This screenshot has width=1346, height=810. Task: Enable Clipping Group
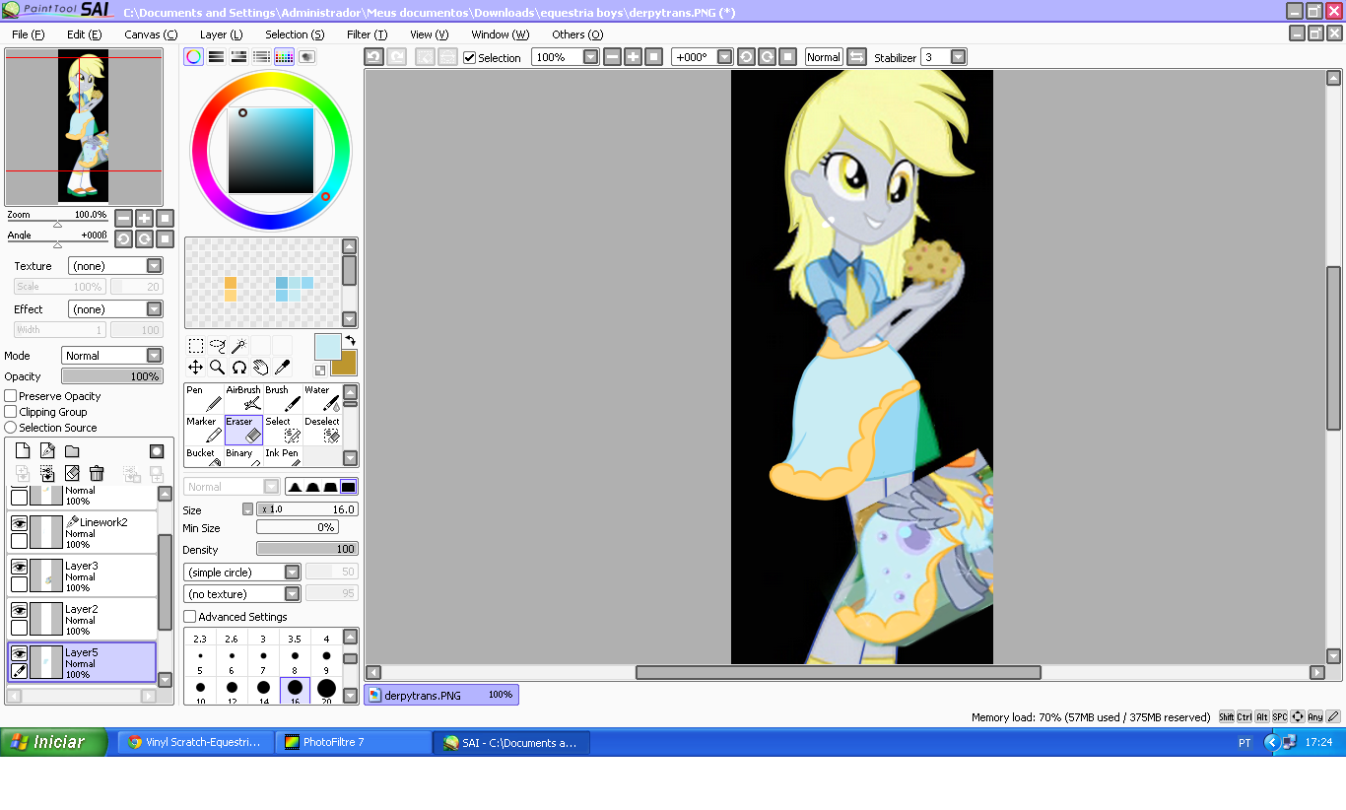click(x=11, y=412)
